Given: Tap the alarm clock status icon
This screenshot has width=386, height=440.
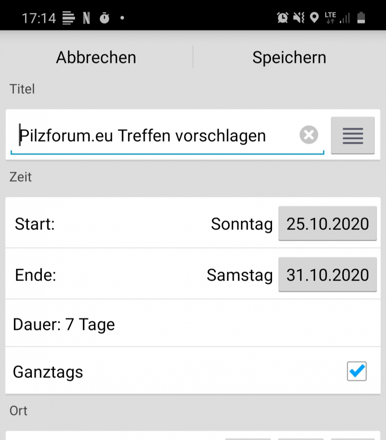Looking at the screenshot, I should click(x=283, y=18).
